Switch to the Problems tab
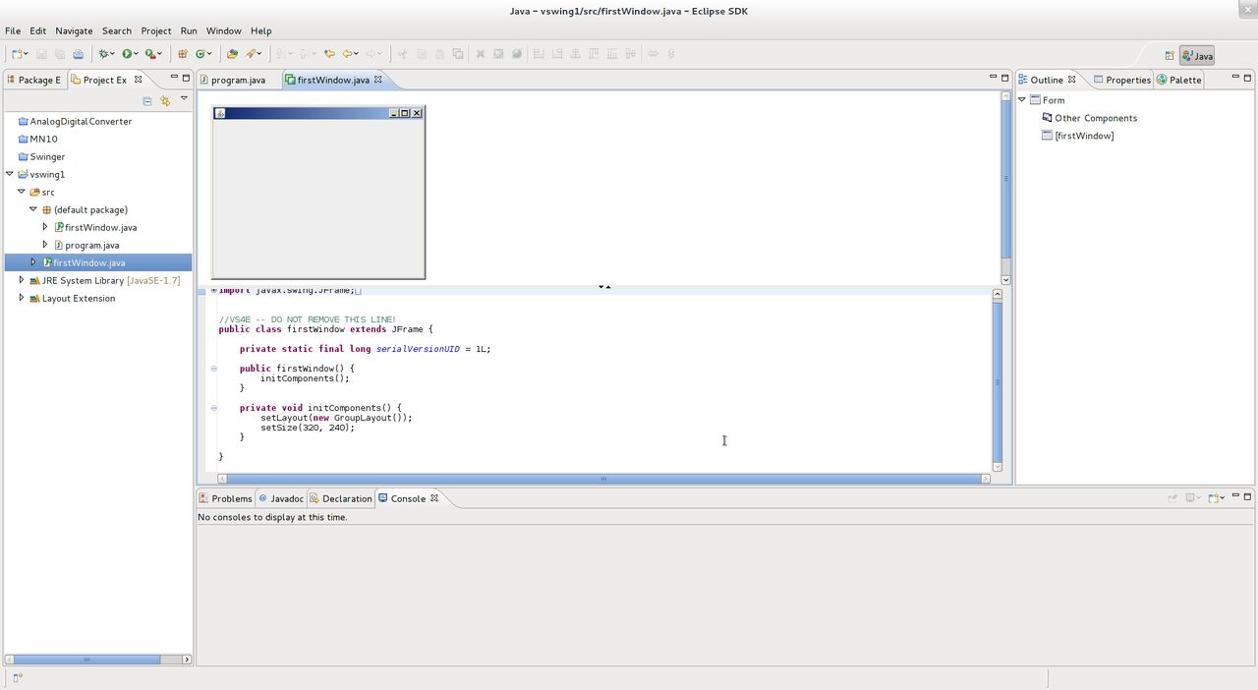Image resolution: width=1258 pixels, height=690 pixels. point(225,498)
